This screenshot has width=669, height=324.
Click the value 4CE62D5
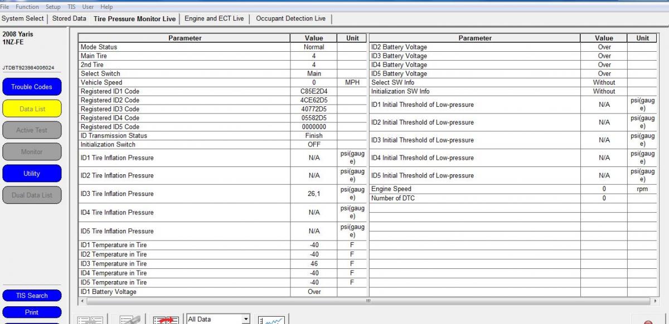pyautogui.click(x=314, y=100)
